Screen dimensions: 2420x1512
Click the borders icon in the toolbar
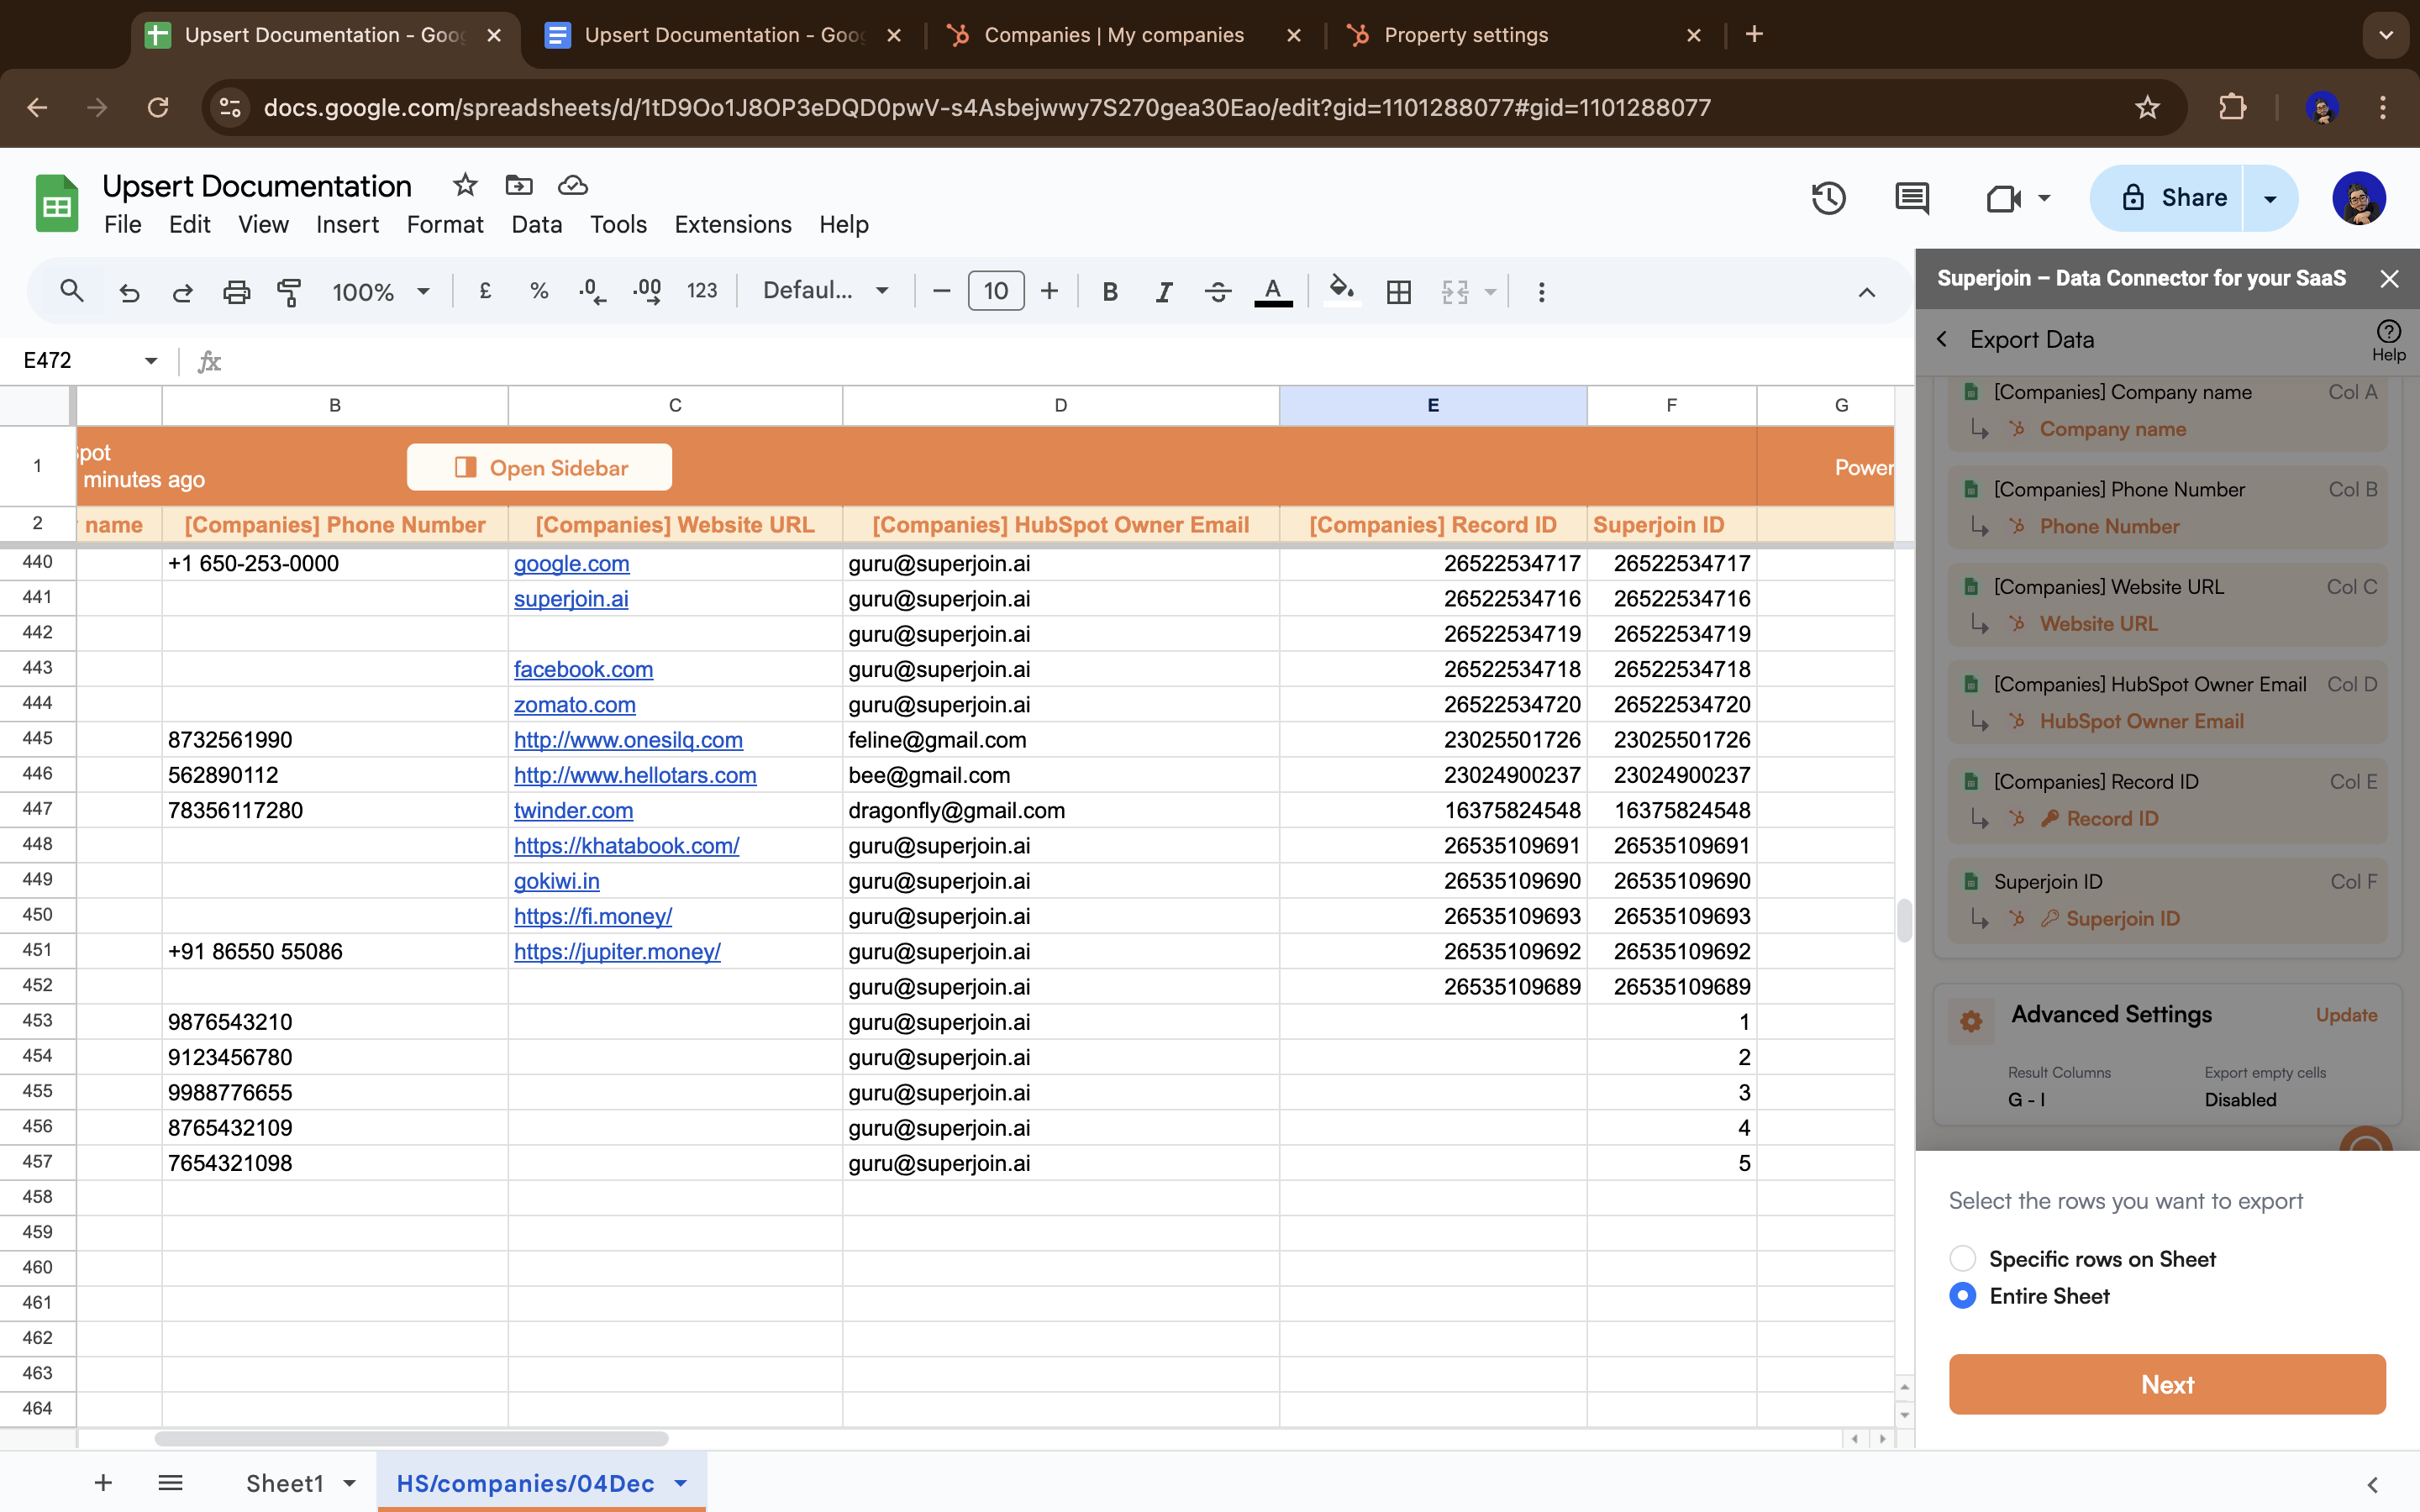[1398, 292]
